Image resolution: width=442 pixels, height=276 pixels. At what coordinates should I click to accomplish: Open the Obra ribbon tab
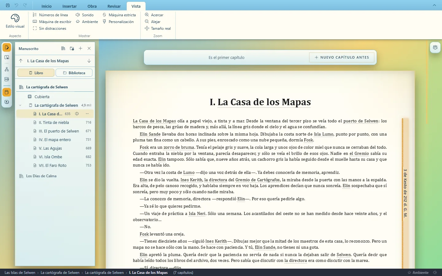[92, 6]
